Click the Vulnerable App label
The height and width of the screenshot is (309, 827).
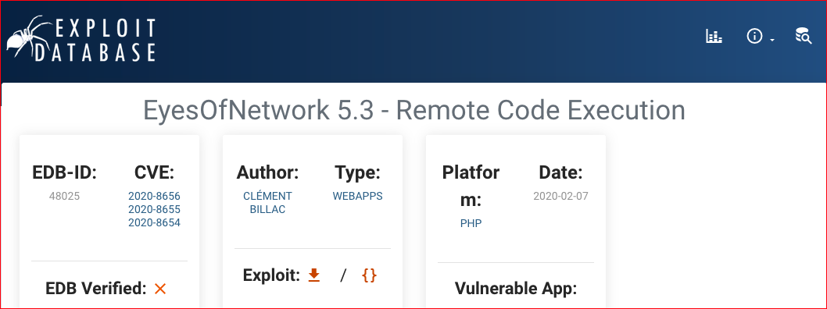coord(516,289)
